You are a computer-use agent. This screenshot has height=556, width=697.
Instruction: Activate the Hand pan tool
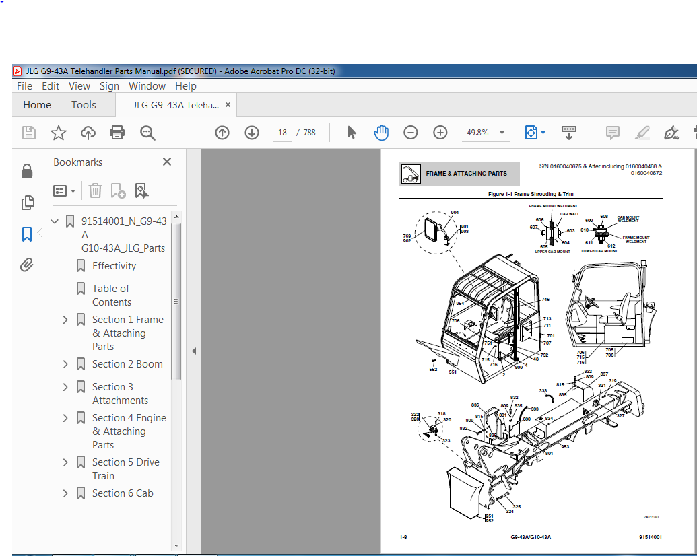pyautogui.click(x=381, y=133)
